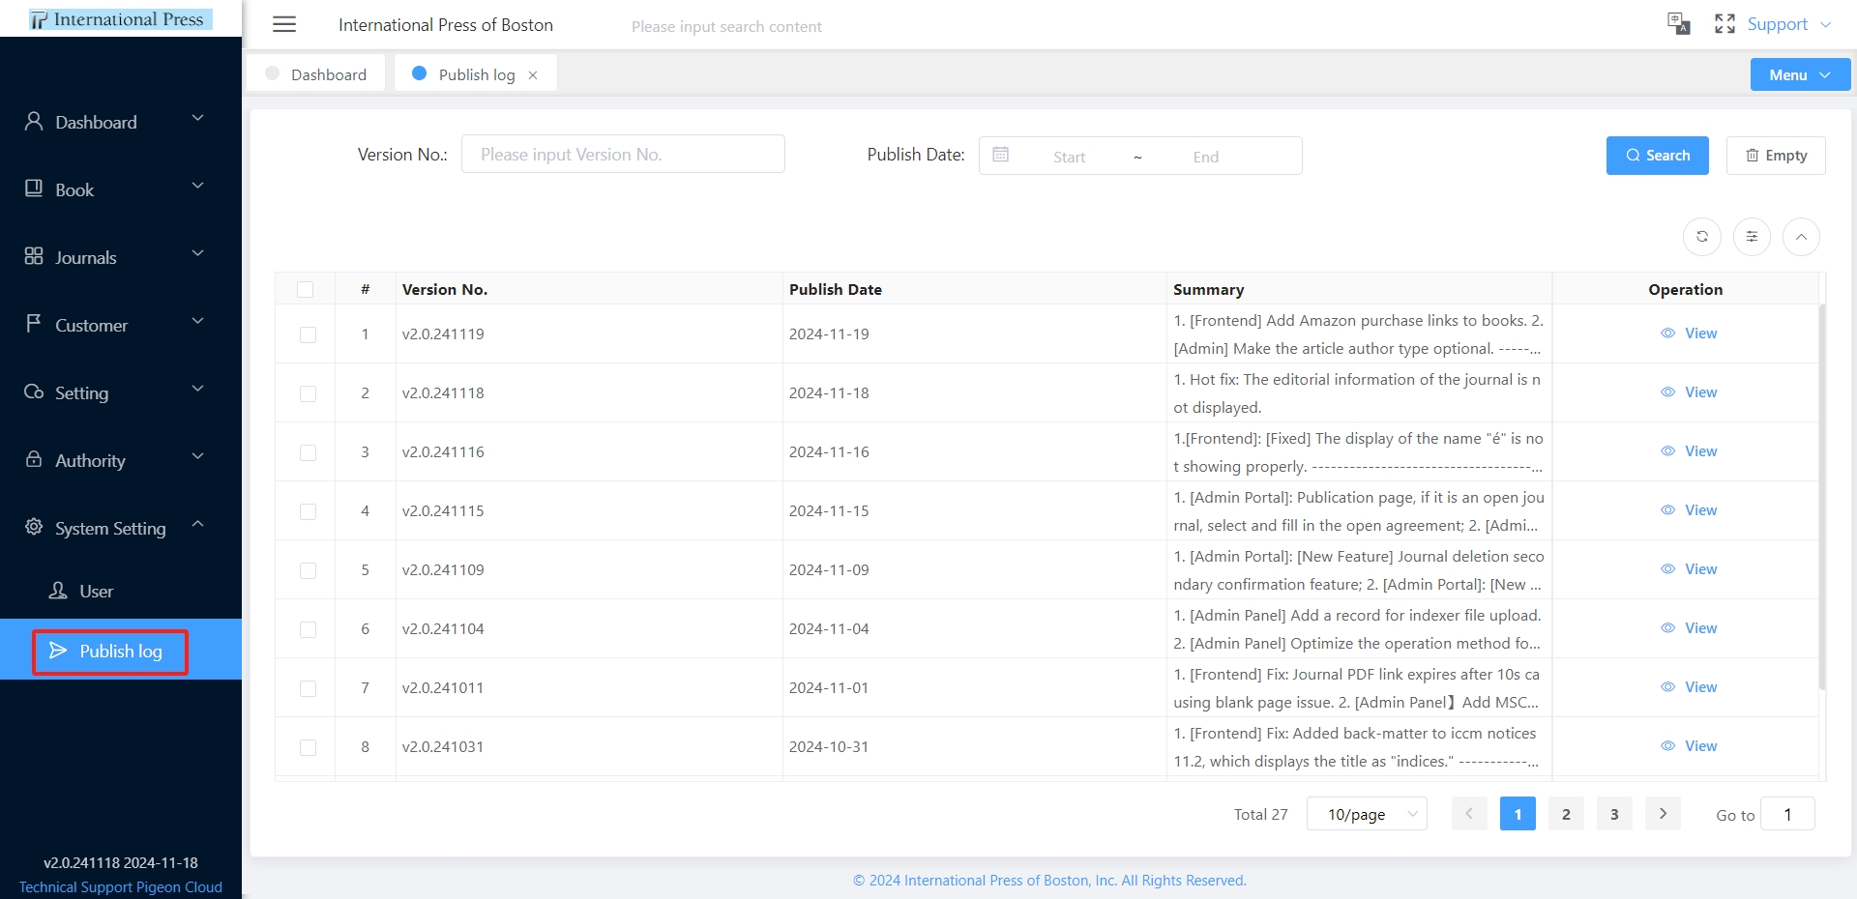
Task: Click the Journals grid icon in sidebar
Action: click(34, 256)
